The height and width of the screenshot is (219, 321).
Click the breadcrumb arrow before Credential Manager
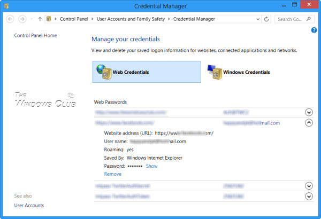169,19
